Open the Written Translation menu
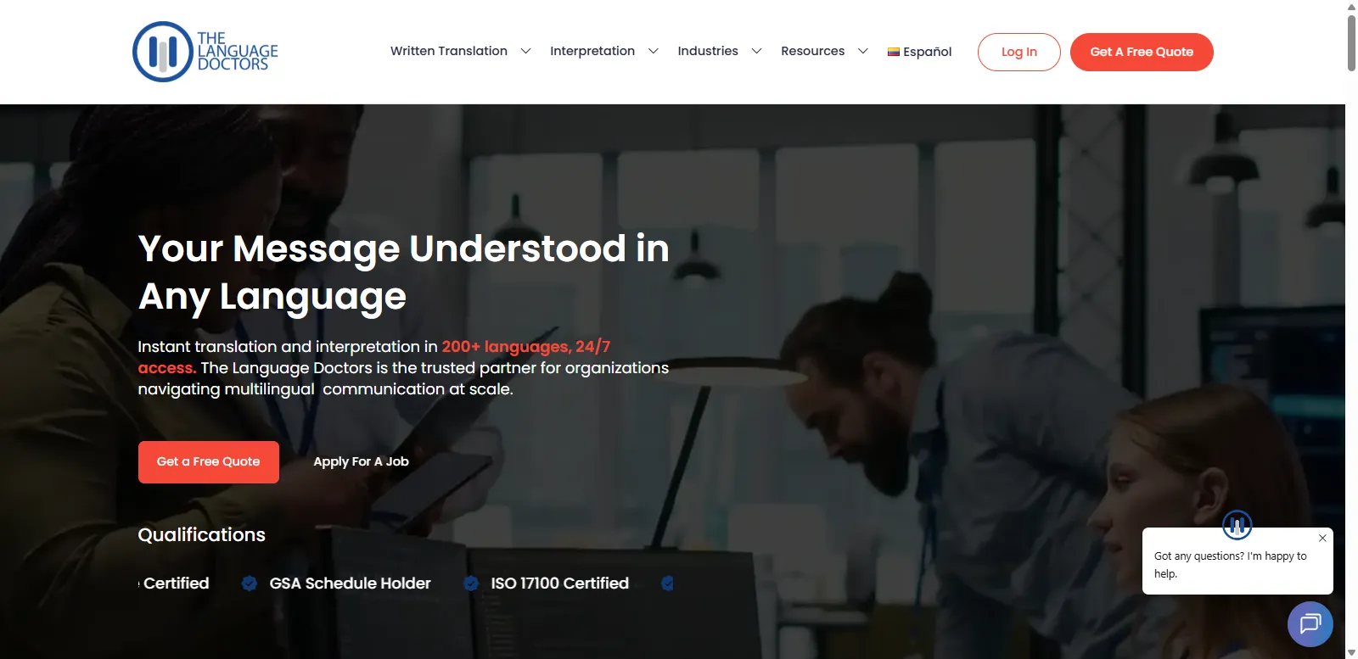Viewport: 1358px width, 659px height. coord(449,51)
